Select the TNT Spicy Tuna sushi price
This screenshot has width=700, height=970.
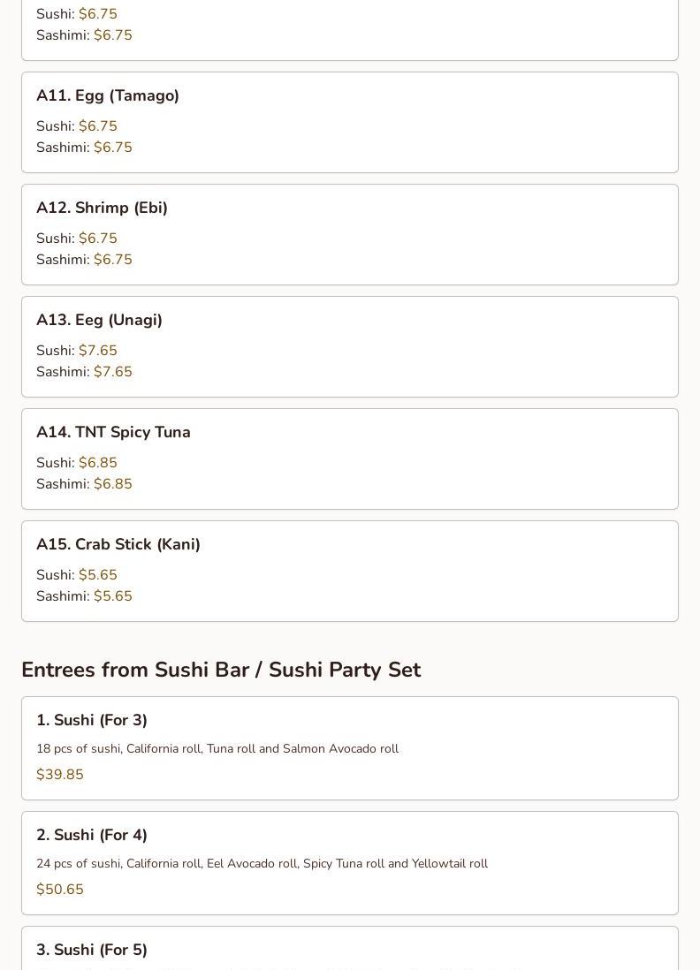97,463
